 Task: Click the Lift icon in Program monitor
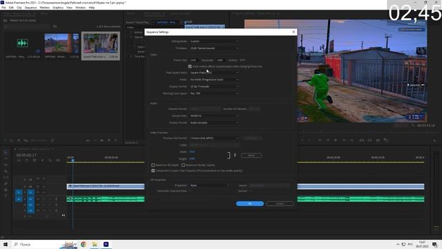pos(362,140)
